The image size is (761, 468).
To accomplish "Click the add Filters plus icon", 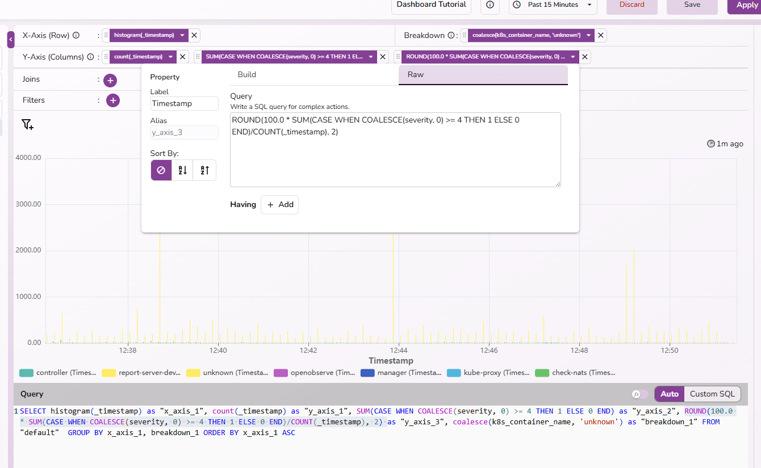I will tap(113, 100).
